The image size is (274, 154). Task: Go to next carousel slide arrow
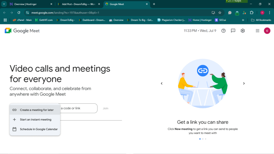coord(244,83)
